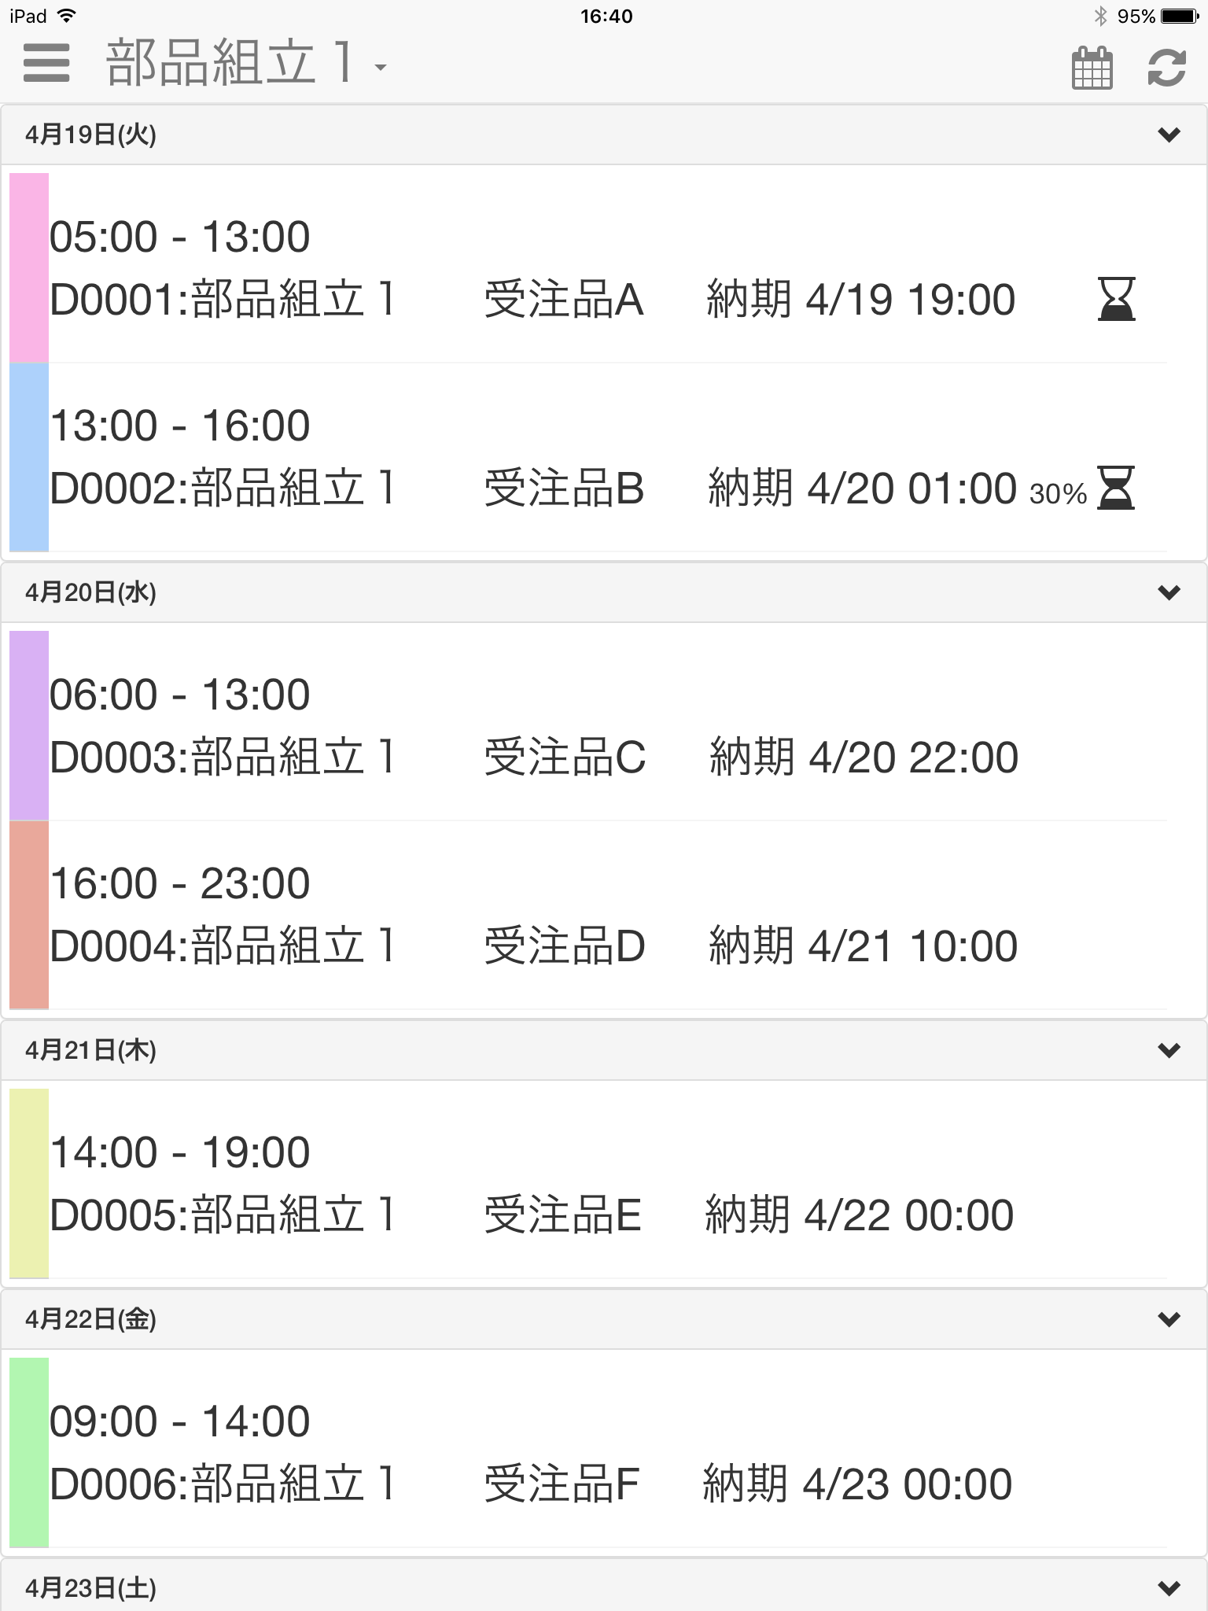Image resolution: width=1208 pixels, height=1611 pixels.
Task: Tap the refresh icon
Action: click(1166, 68)
